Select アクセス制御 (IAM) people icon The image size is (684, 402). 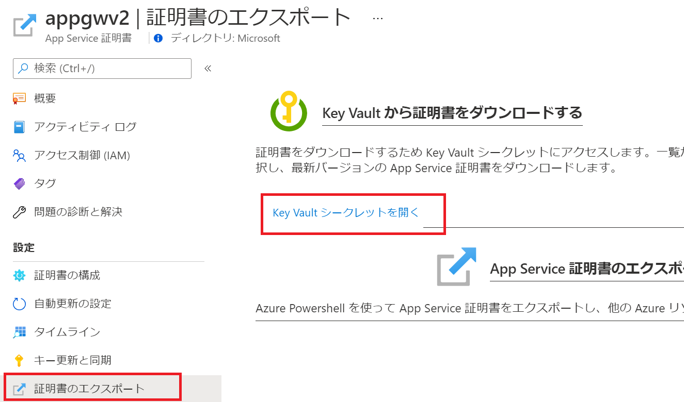click(19, 155)
